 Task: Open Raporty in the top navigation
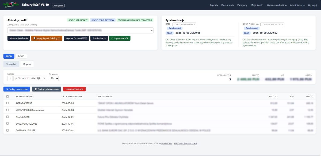point(214,5)
